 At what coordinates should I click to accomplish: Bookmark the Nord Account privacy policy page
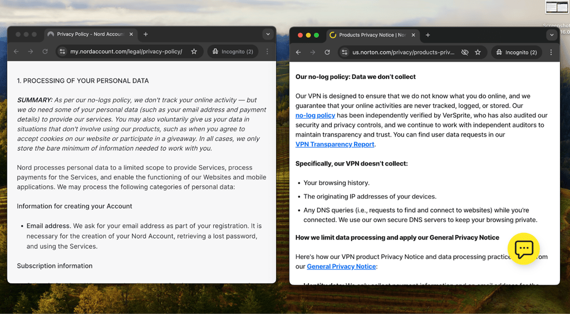pyautogui.click(x=194, y=52)
